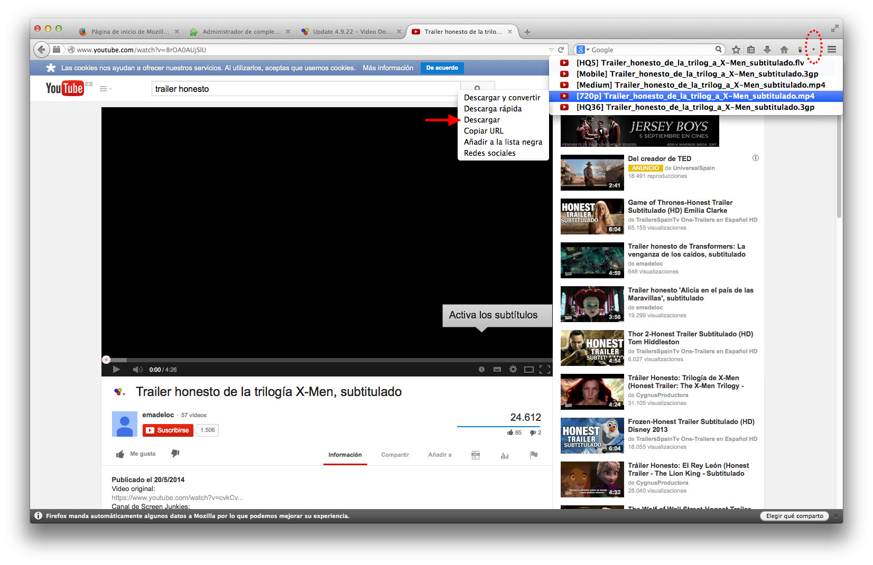Open the transcript icon below the video
873x565 pixels.
coord(476,455)
